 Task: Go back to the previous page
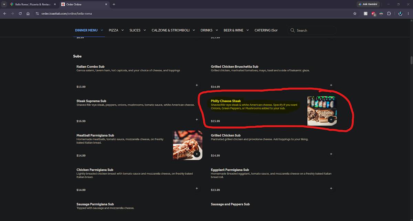click(5, 14)
